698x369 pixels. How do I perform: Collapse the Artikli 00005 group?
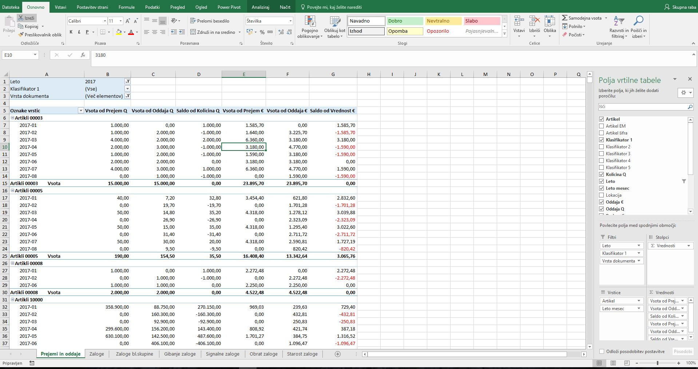13,190
